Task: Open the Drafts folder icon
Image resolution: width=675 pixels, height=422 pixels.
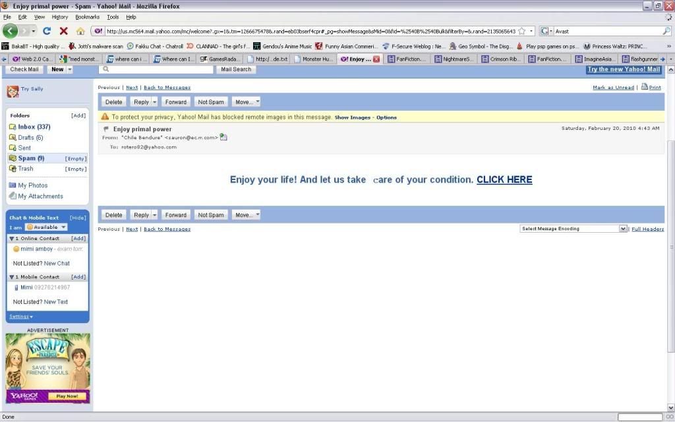Action: [13, 138]
